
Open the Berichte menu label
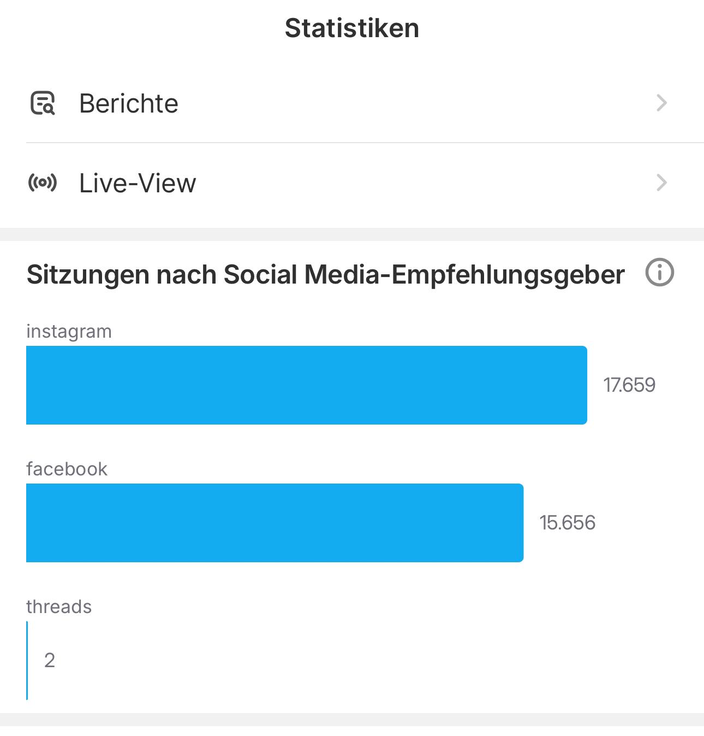(129, 103)
